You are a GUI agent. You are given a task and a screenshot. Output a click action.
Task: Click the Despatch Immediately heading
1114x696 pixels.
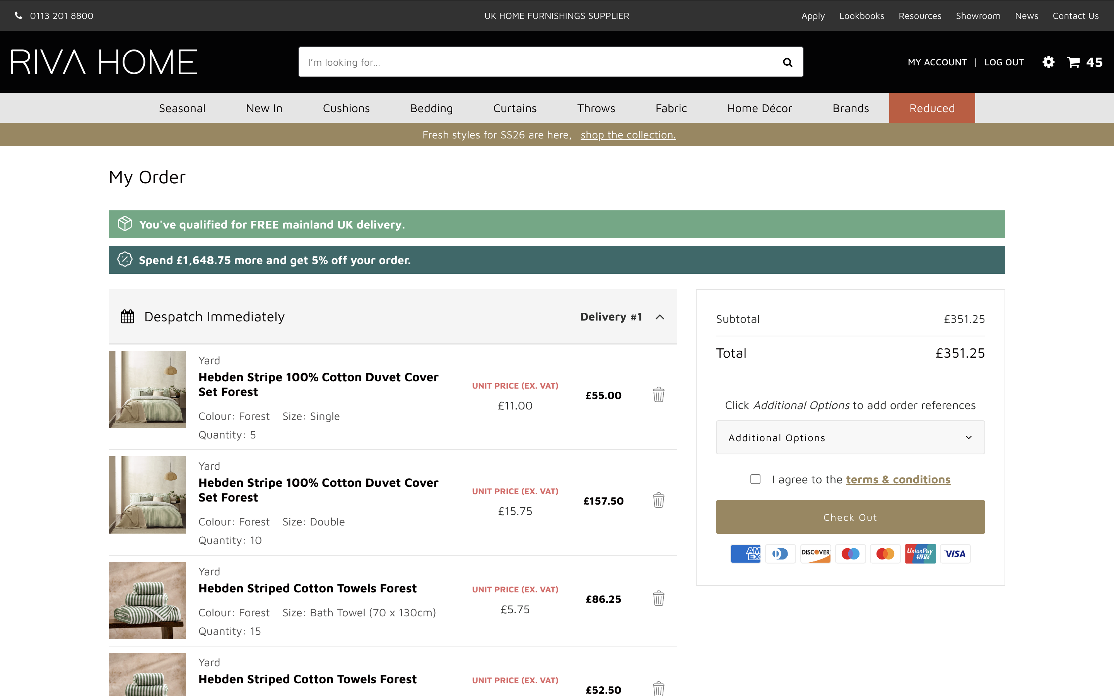tap(214, 317)
